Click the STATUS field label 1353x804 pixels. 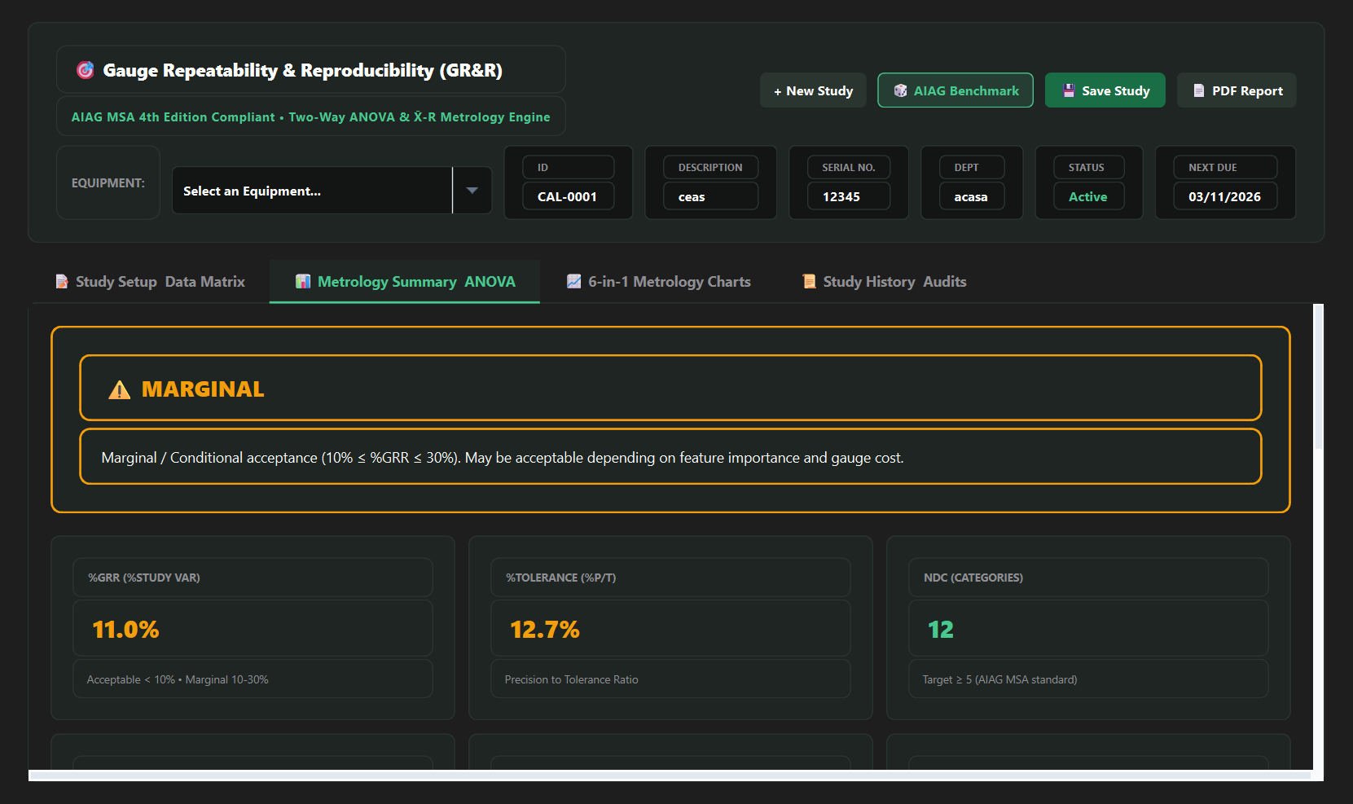pyautogui.click(x=1087, y=167)
